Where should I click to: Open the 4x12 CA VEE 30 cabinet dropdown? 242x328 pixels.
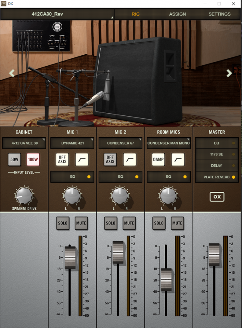coord(24,143)
